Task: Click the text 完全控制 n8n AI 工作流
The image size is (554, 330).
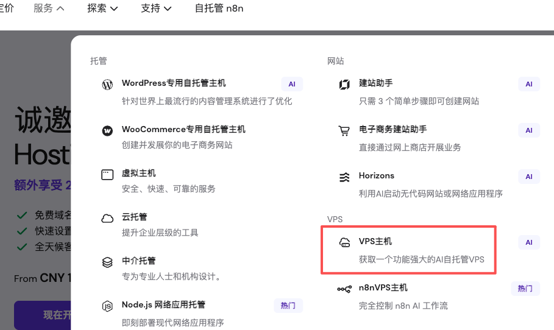Action: (x=403, y=306)
